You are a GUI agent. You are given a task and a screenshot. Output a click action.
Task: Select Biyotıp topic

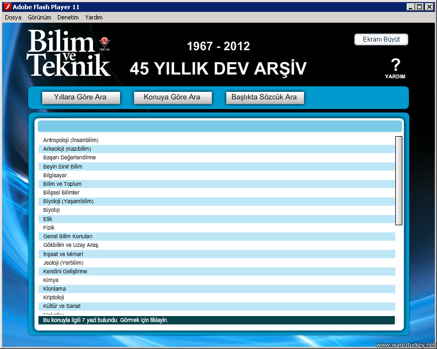[217, 210]
